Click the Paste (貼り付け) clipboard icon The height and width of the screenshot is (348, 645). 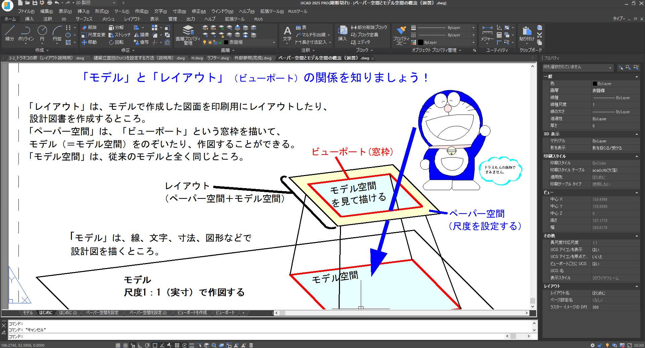[526, 34]
